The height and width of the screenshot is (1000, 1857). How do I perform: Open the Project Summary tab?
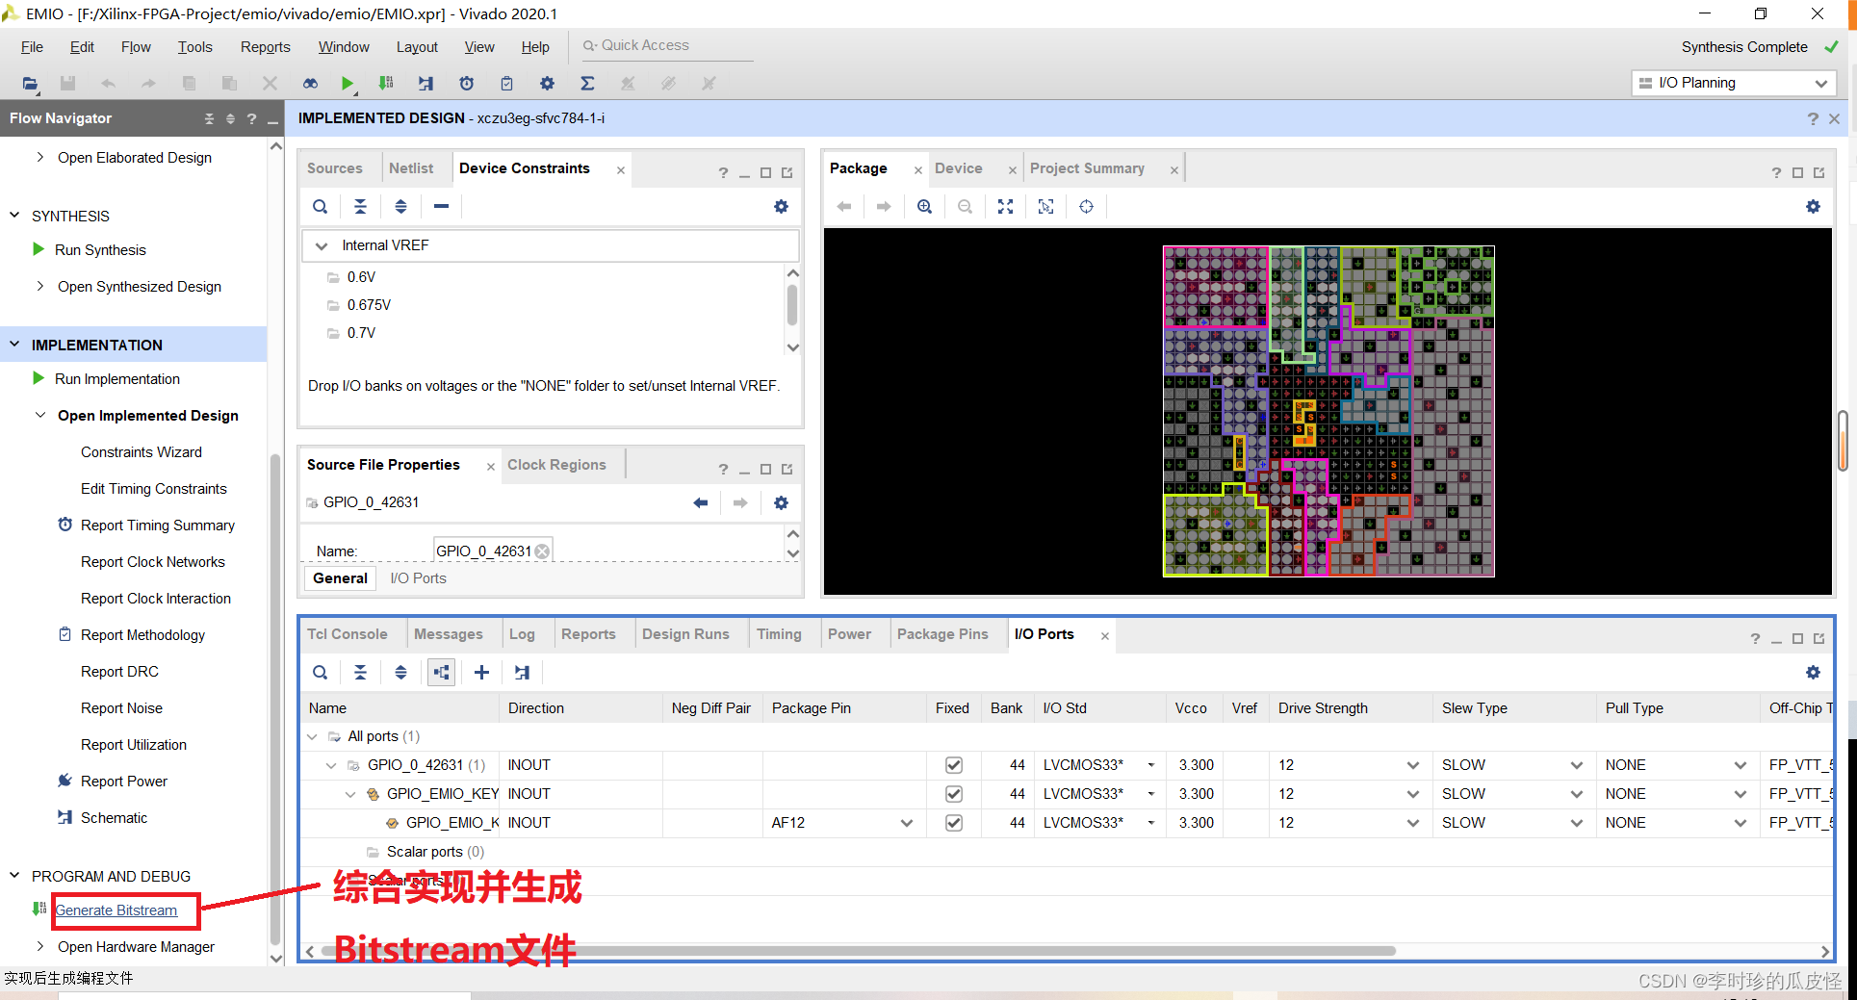click(x=1087, y=167)
